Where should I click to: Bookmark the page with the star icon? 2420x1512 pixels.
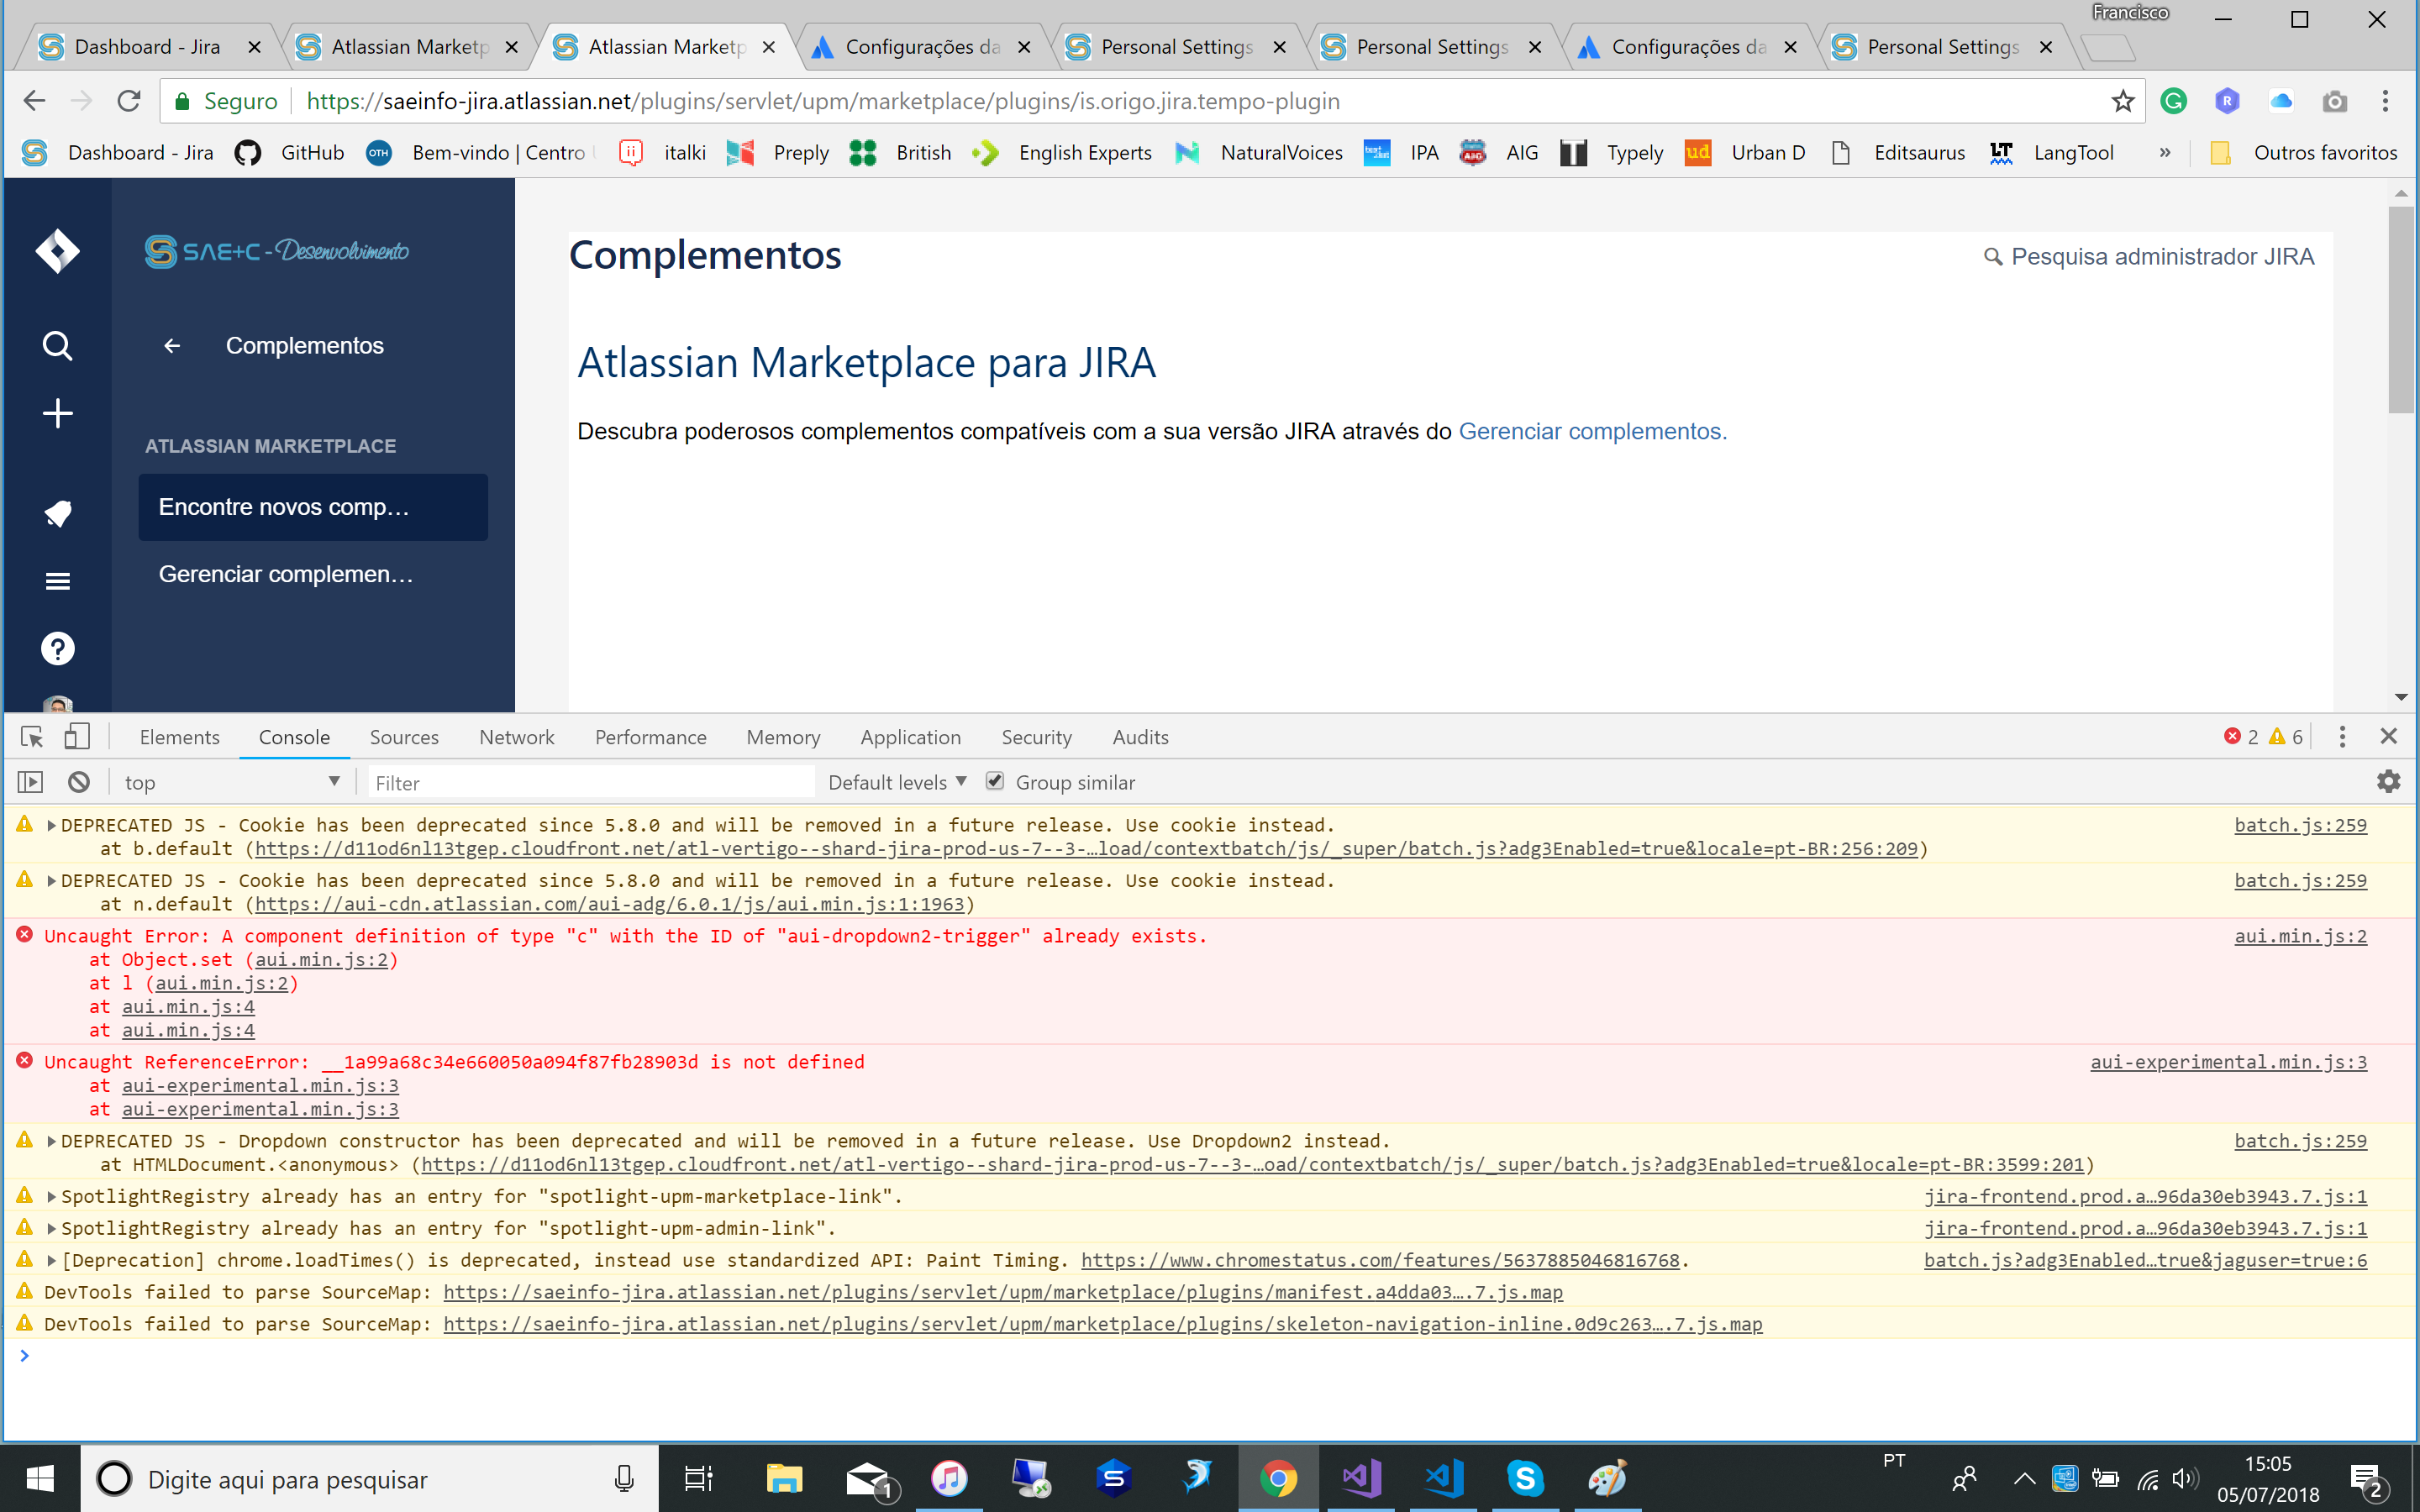2123,101
